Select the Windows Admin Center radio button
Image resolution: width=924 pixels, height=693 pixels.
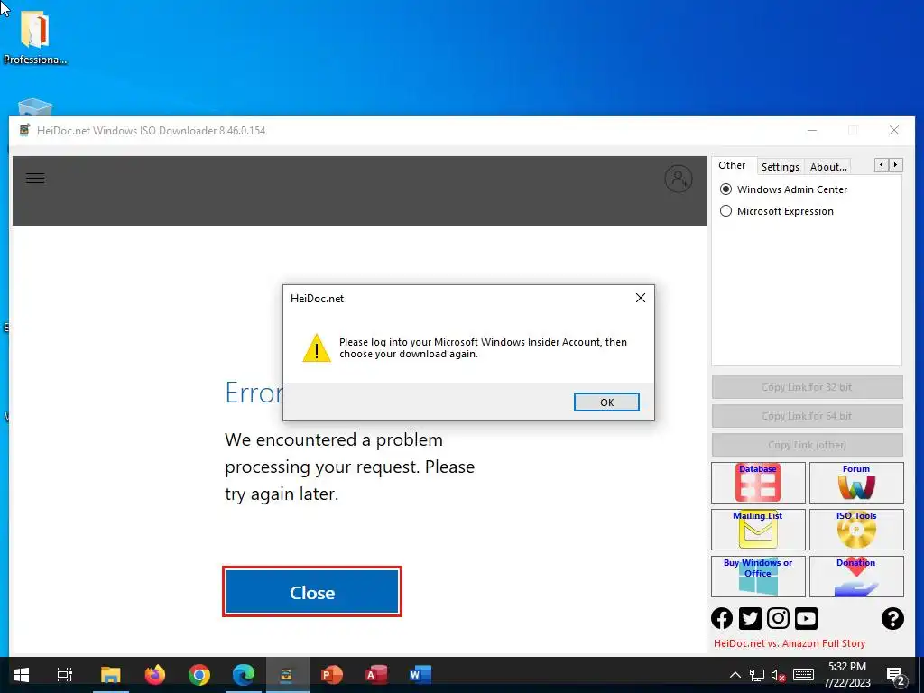pyautogui.click(x=726, y=189)
